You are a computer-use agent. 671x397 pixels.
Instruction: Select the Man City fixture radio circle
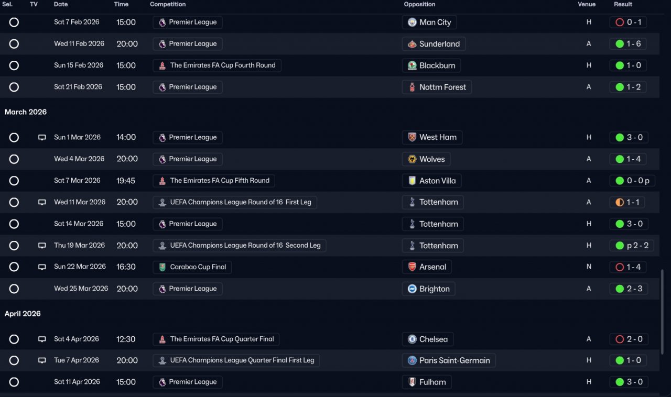point(14,23)
